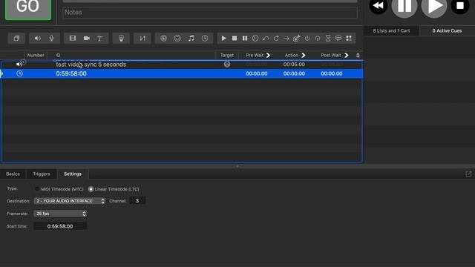This screenshot has height=267, width=475.
Task: Select Linear Timecode (LTC) radio button
Action: point(91,189)
